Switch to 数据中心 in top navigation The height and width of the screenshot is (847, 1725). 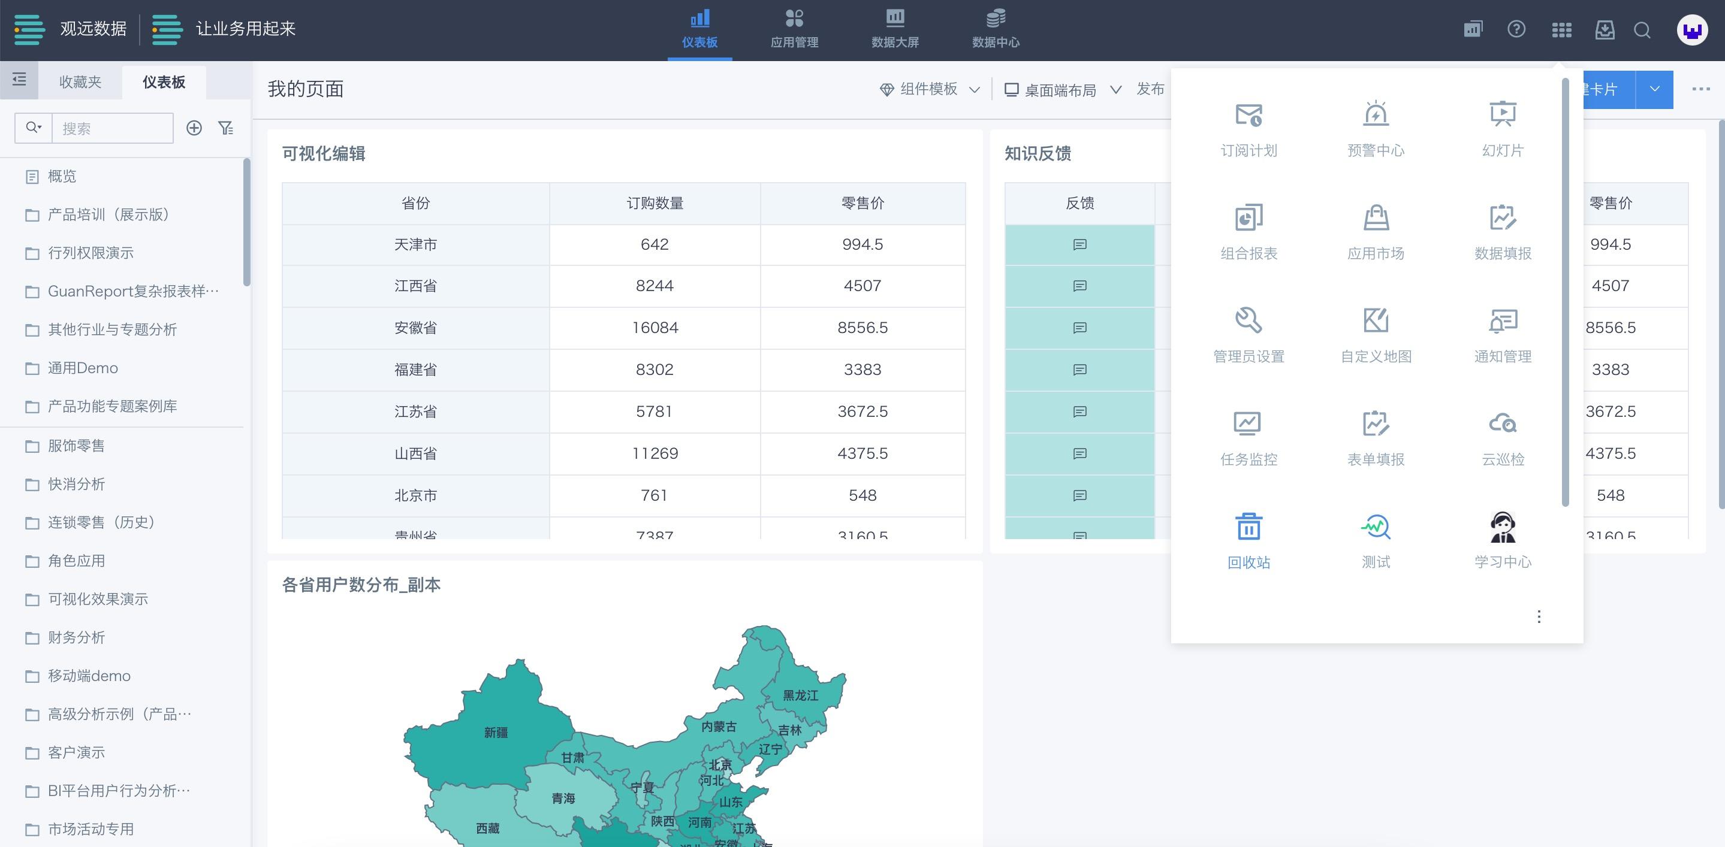pyautogui.click(x=996, y=30)
